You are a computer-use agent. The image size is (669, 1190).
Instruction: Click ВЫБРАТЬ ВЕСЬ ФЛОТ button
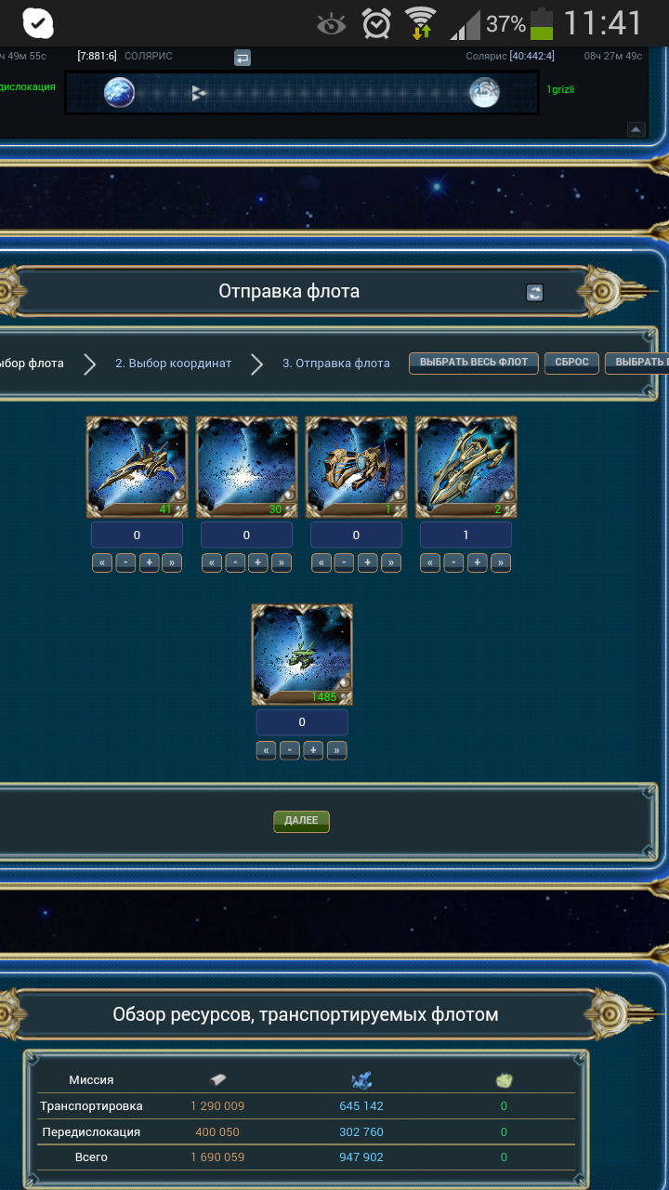pos(474,363)
